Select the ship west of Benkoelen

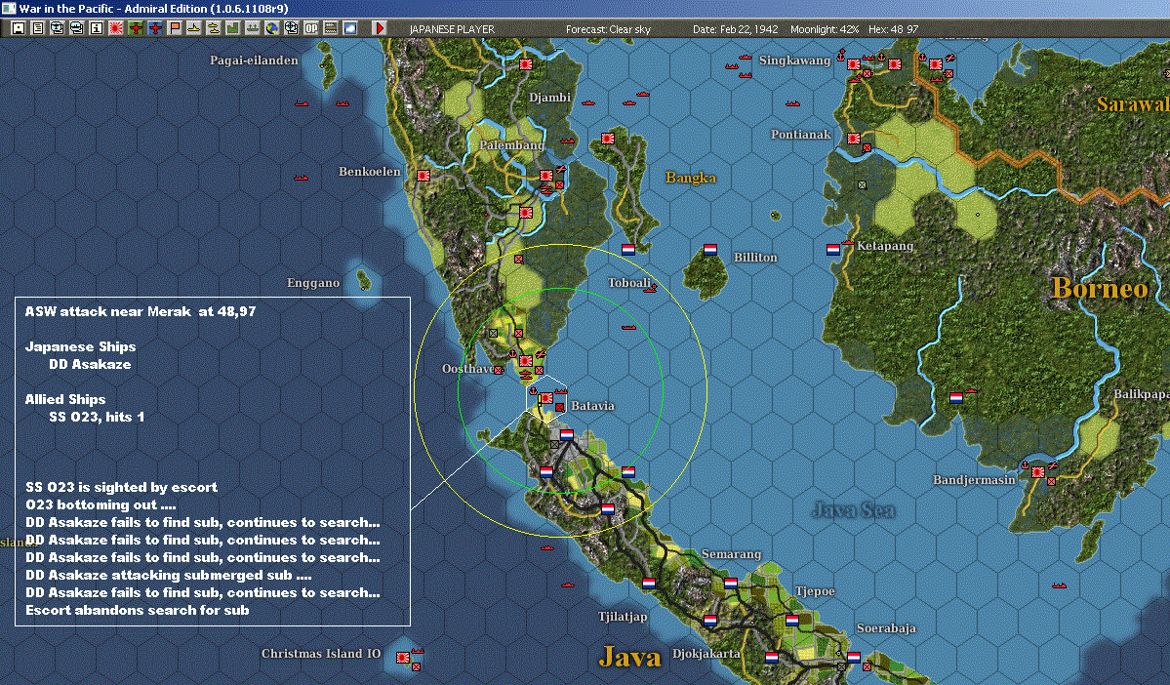[302, 177]
